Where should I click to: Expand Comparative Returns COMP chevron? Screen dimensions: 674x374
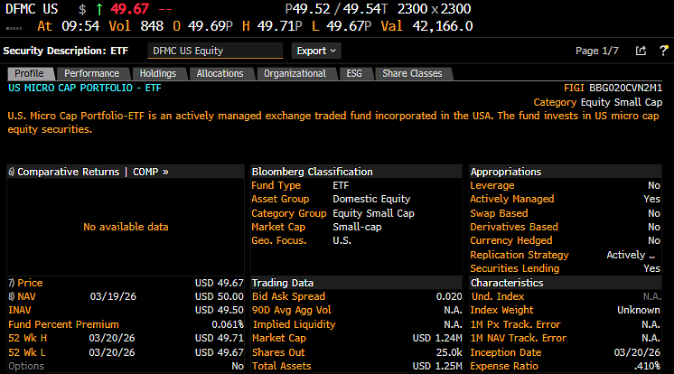(x=165, y=171)
